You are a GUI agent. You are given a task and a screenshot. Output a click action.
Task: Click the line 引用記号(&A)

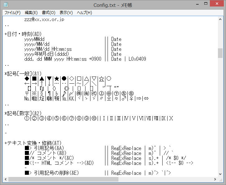[44, 148]
